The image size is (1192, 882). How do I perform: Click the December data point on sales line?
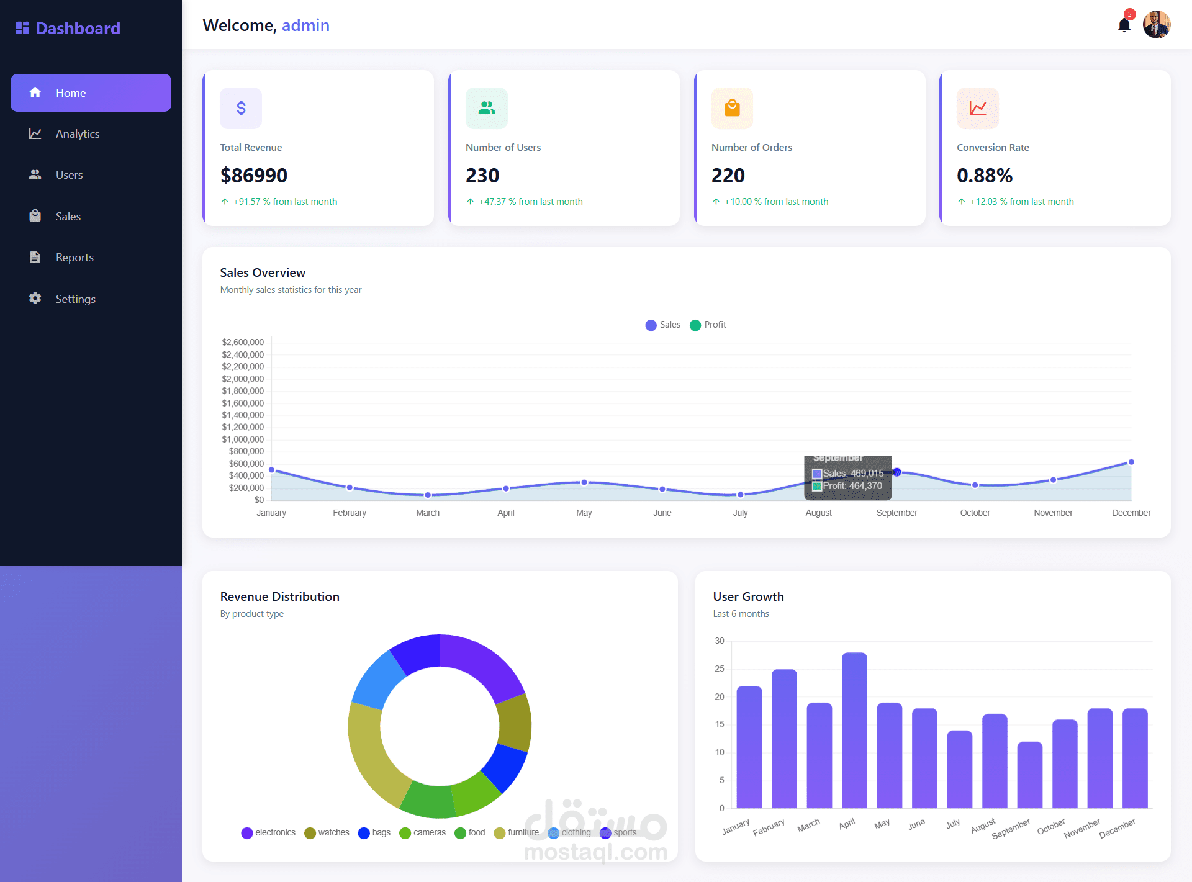(1131, 462)
